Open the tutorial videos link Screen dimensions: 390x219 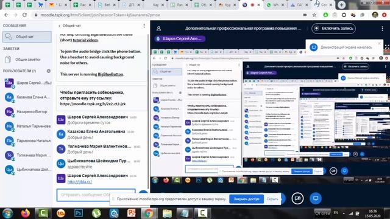click(x=85, y=40)
